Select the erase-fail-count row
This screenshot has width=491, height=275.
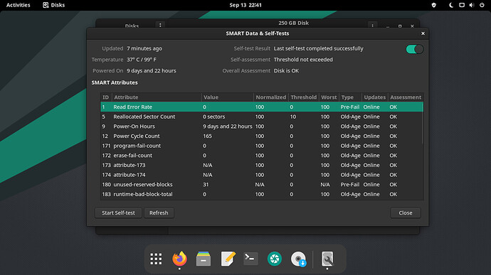(x=262, y=156)
